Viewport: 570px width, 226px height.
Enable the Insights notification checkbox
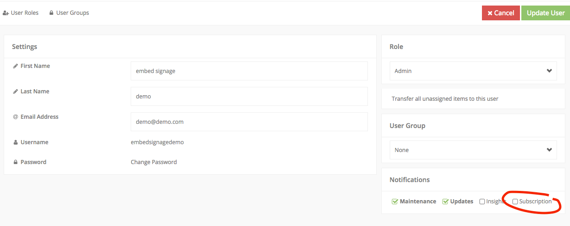pyautogui.click(x=482, y=202)
